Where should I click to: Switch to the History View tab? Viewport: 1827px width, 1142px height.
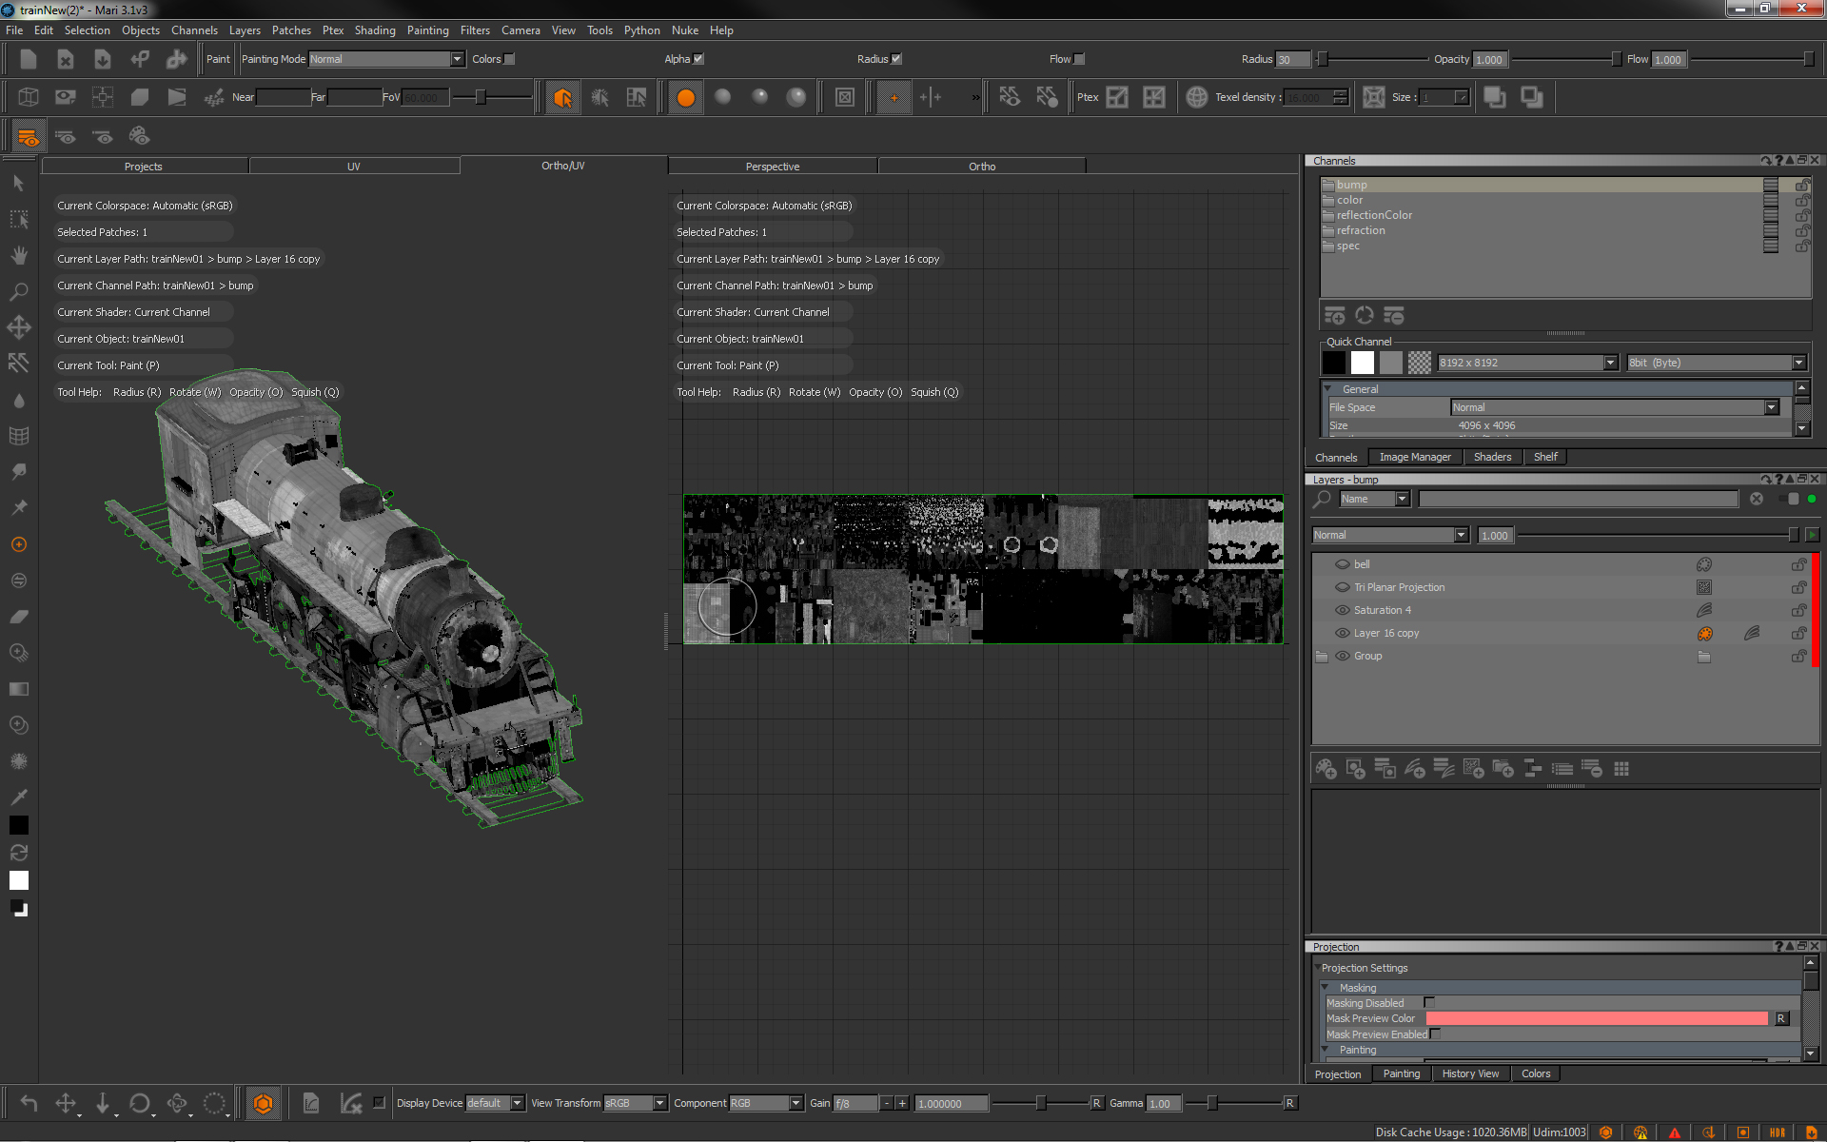coord(1470,1074)
